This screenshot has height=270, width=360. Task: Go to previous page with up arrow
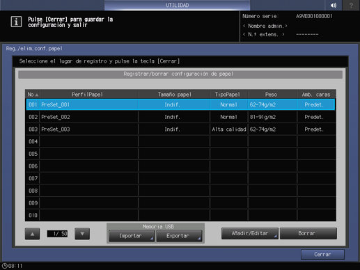point(32,234)
